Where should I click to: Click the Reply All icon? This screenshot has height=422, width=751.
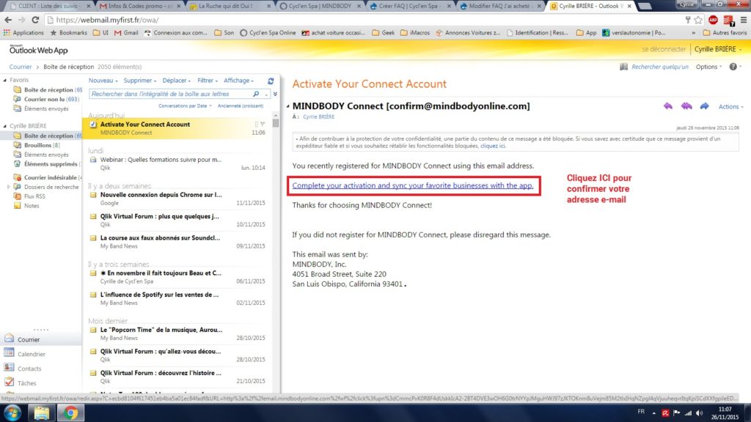(686, 106)
